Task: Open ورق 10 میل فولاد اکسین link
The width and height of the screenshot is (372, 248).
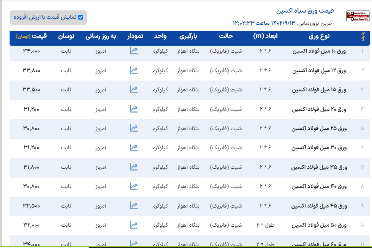Action: (x=320, y=51)
